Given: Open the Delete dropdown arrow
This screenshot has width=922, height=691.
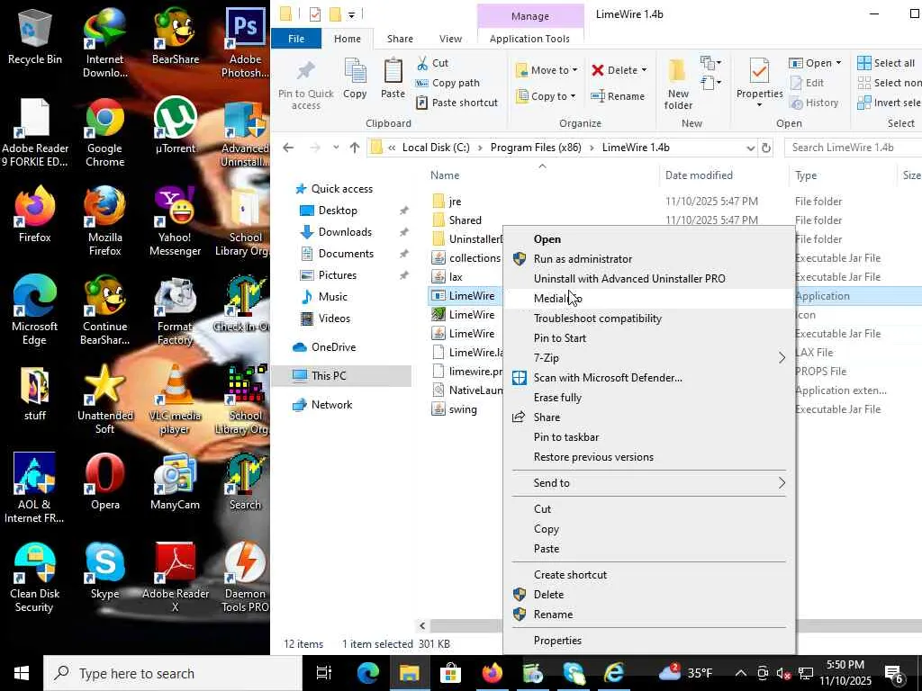Looking at the screenshot, I should pyautogui.click(x=644, y=70).
